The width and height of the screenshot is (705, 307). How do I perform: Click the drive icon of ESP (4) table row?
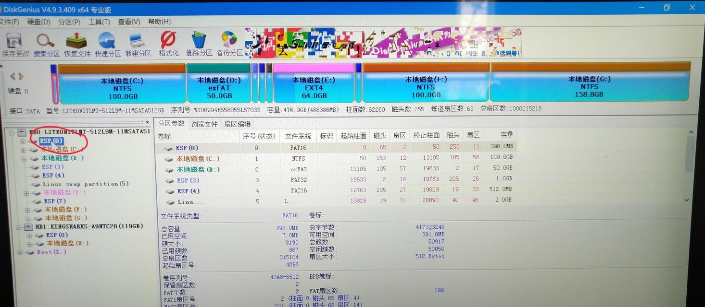[170, 191]
